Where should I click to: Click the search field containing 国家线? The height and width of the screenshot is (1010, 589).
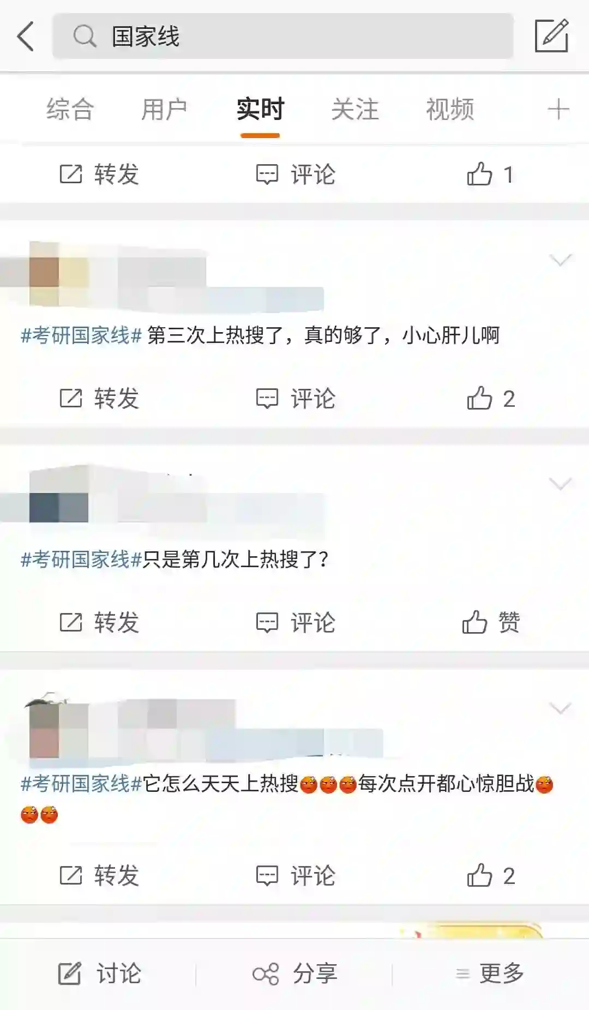tap(283, 37)
